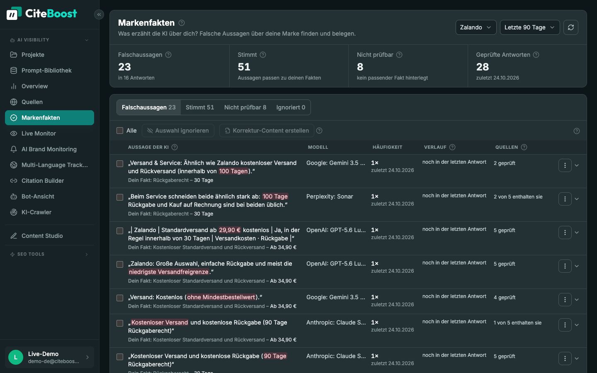Switch to the Ignoriert 0 tab
This screenshot has height=373, width=597.
pos(291,107)
